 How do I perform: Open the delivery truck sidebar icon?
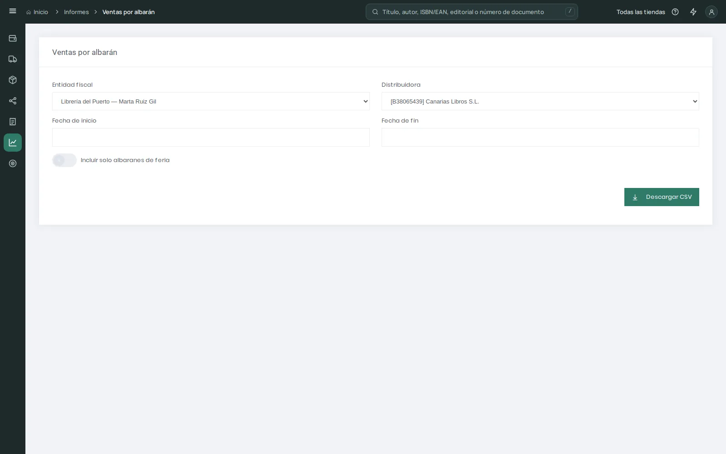[x=13, y=59]
